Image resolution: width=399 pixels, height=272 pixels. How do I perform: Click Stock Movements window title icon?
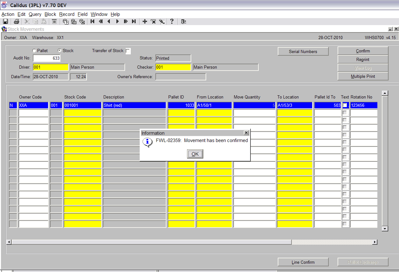4,29
